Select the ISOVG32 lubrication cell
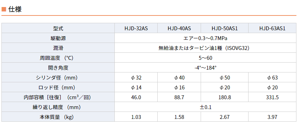The height and width of the screenshot is (127, 301). [205, 48]
